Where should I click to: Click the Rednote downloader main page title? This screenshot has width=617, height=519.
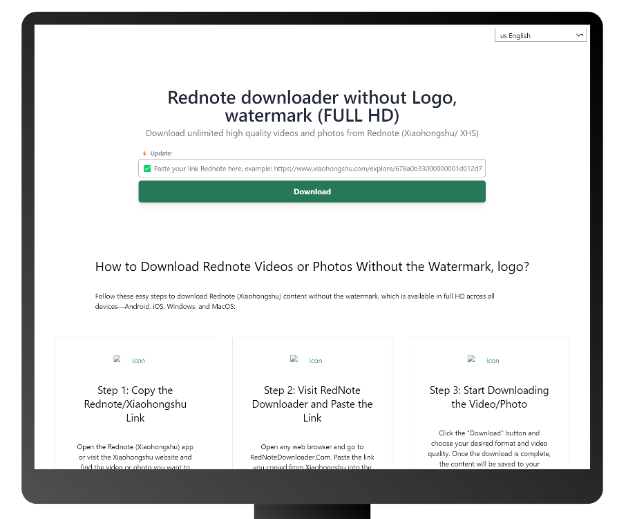tap(312, 106)
